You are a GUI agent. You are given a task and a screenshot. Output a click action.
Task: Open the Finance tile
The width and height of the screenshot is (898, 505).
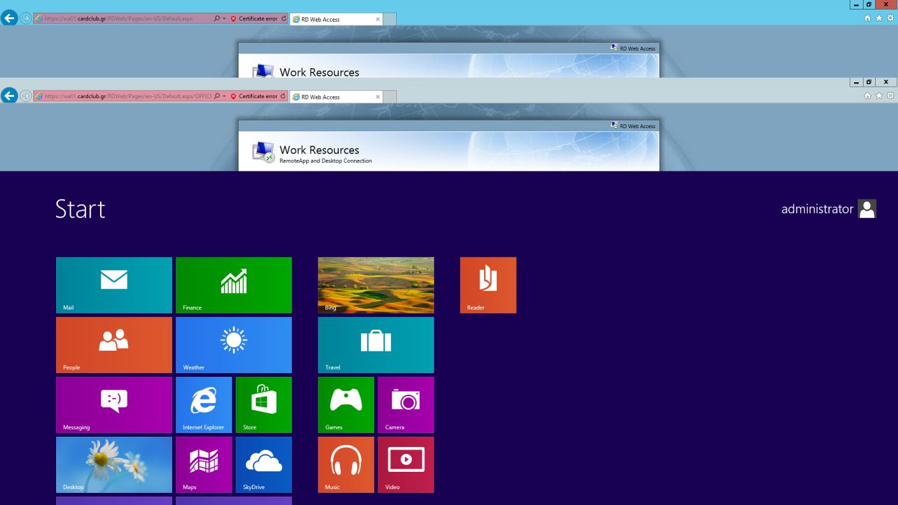[233, 285]
